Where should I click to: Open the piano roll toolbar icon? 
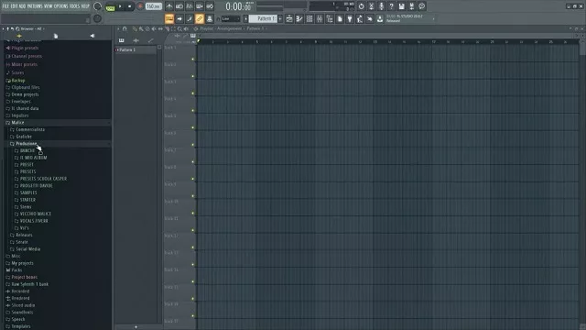click(299, 18)
